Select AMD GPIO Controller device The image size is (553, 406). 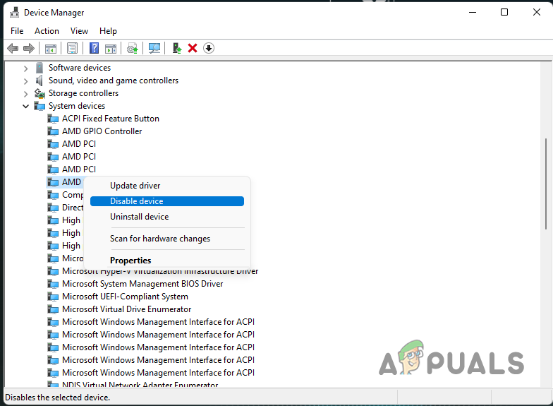coord(102,131)
